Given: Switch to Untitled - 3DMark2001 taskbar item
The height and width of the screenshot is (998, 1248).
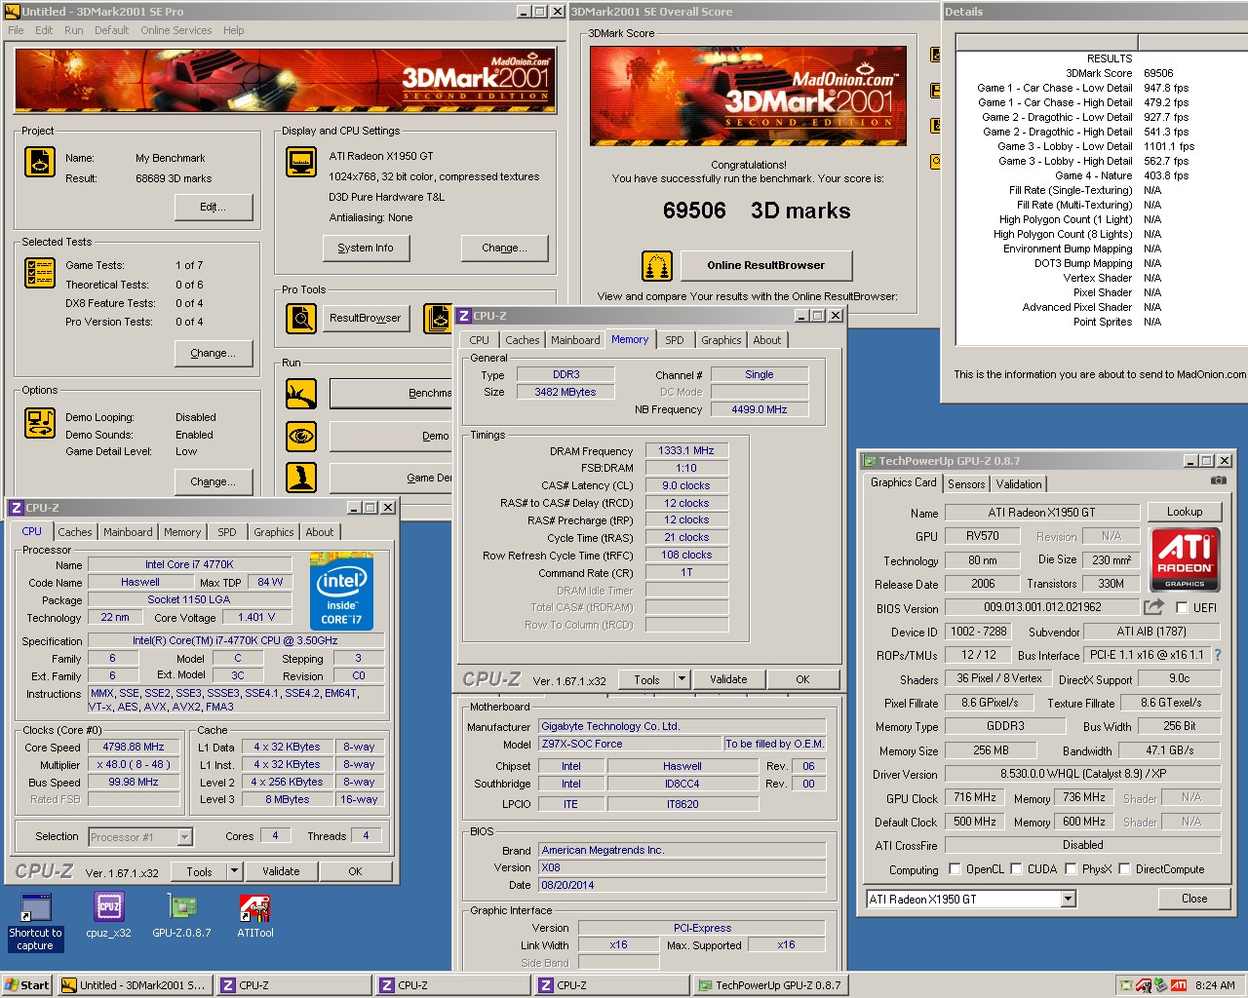Looking at the screenshot, I should 134,985.
